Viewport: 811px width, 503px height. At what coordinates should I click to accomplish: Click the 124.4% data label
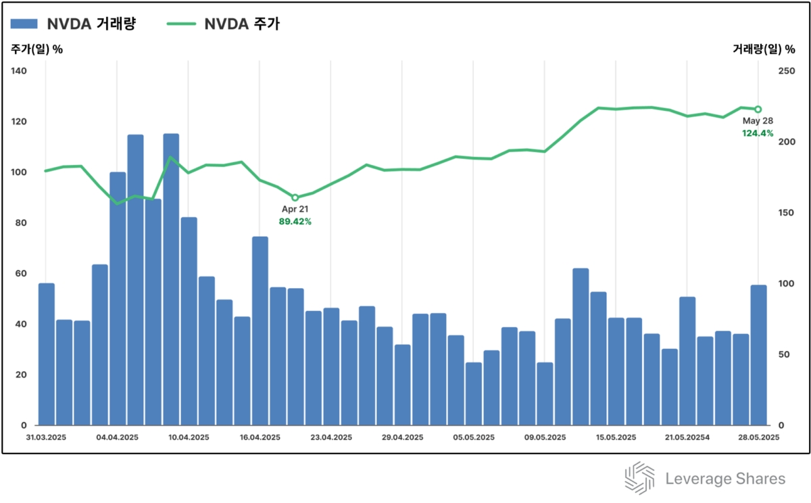pos(758,133)
